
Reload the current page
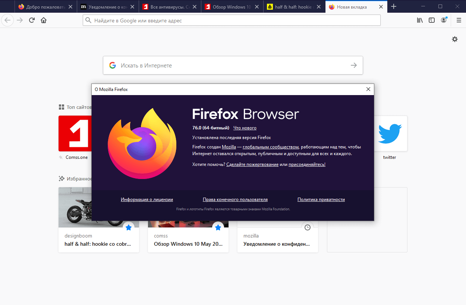click(x=31, y=20)
